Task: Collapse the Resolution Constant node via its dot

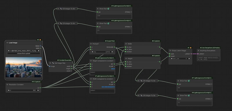Action: pyautogui.click(x=7, y=85)
